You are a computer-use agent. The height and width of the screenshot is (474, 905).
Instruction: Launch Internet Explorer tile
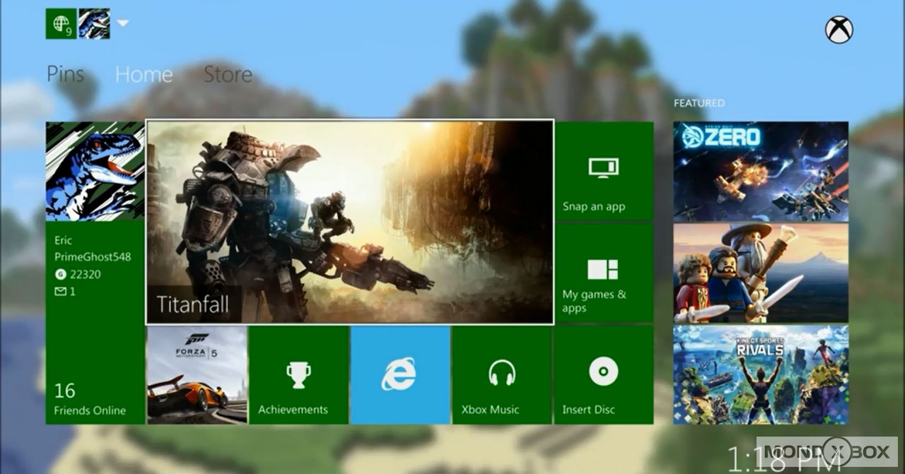[400, 374]
